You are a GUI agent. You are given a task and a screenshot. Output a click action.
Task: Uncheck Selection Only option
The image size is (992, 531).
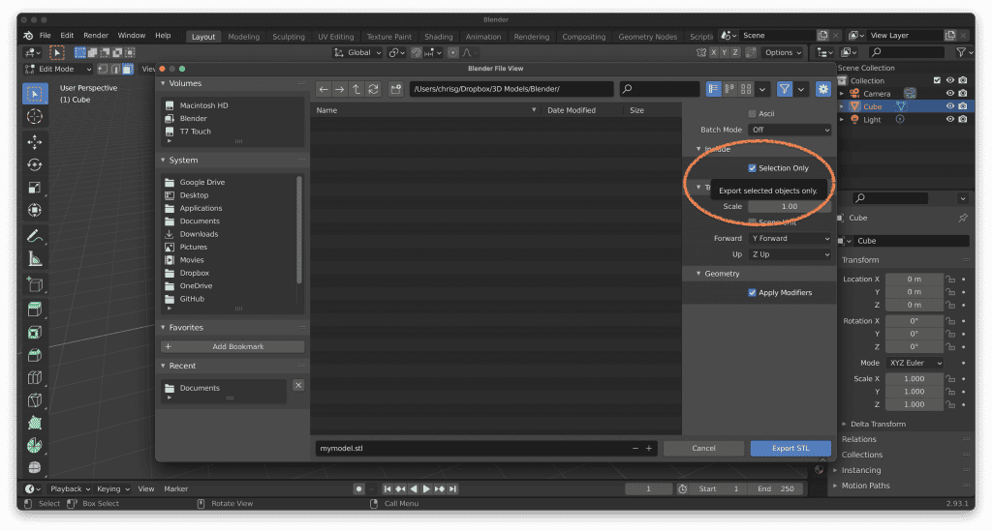[752, 168]
